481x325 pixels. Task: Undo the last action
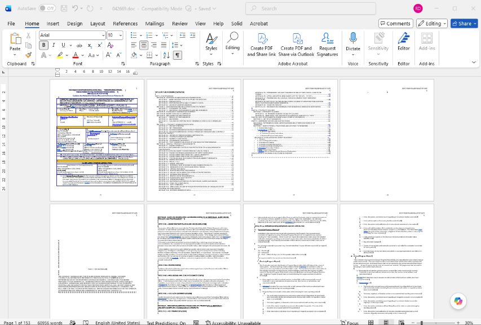[x=75, y=8]
